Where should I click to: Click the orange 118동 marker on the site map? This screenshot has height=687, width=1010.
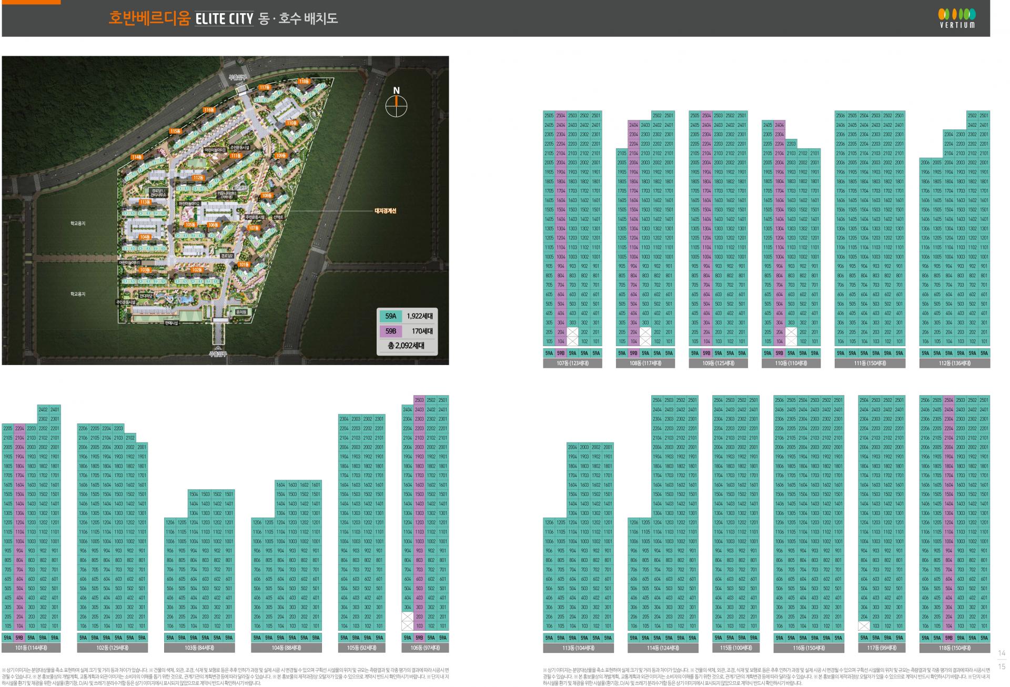pyautogui.click(x=304, y=81)
